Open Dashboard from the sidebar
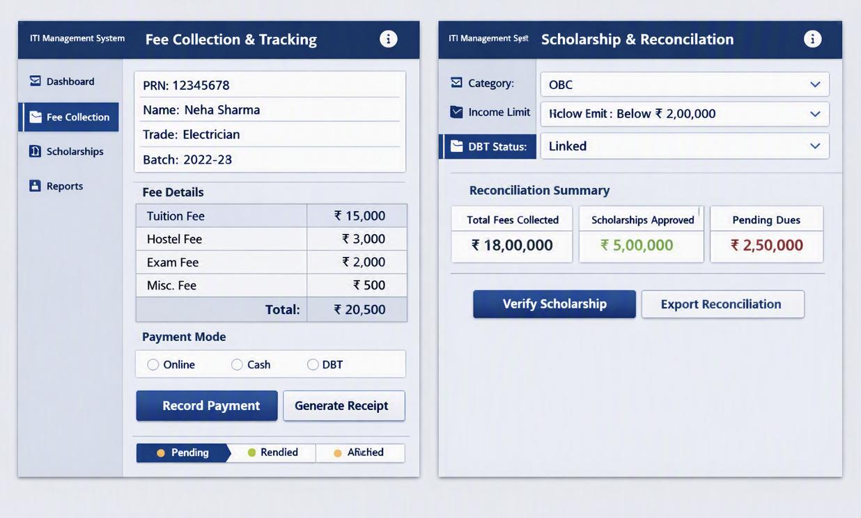Screen dimensions: 861x518 (x=69, y=81)
